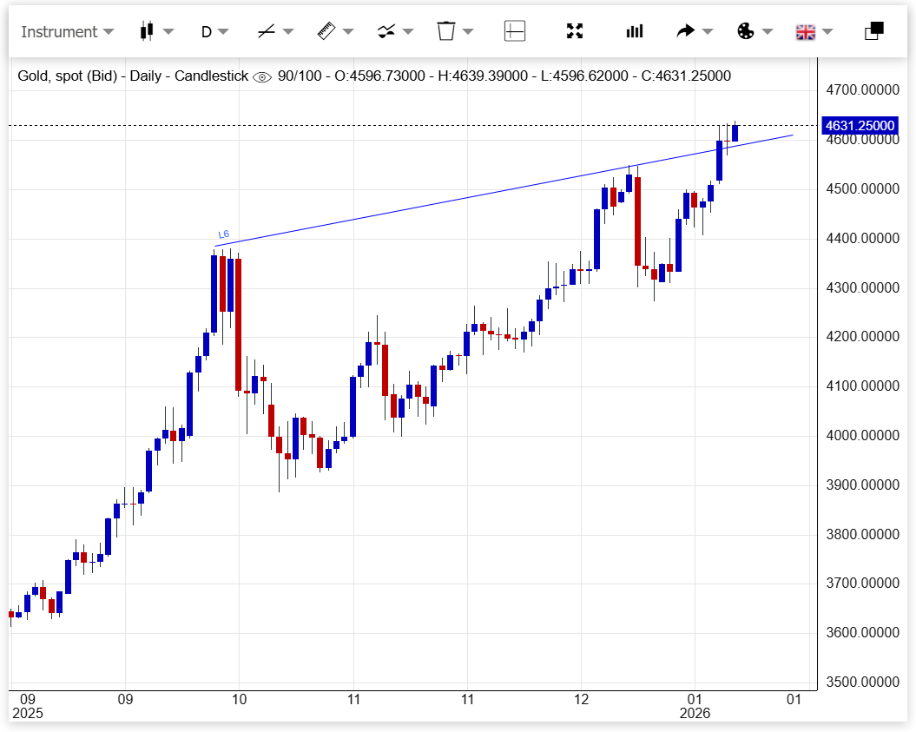Toggle visibility using the eye icon

[x=261, y=77]
